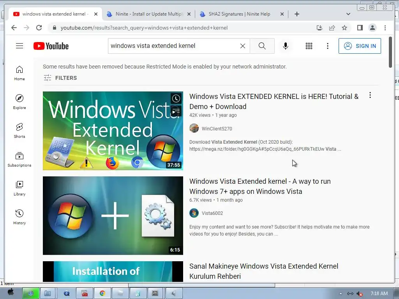
Task: Click the install app icon in address bar
Action: coord(320,28)
